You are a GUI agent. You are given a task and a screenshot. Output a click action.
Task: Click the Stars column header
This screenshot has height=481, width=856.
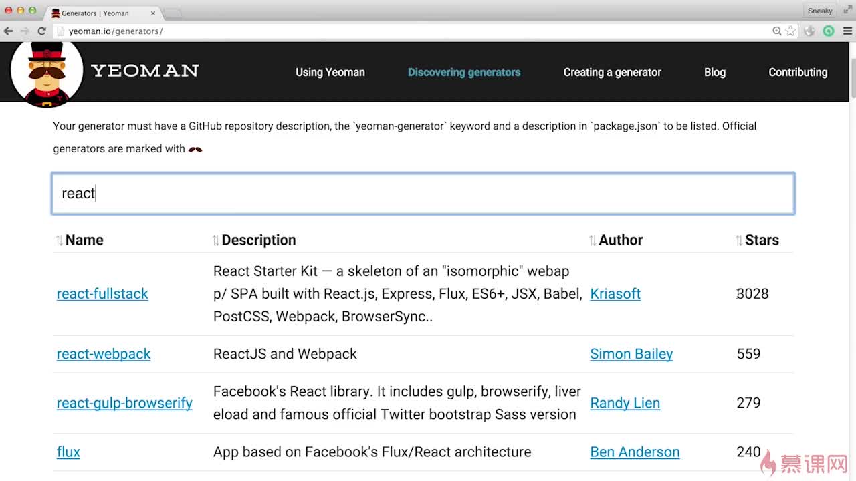(762, 240)
